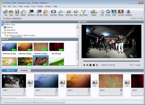
Task: Select the Abstract_04.jpg thumbnail
Action: point(41,47)
